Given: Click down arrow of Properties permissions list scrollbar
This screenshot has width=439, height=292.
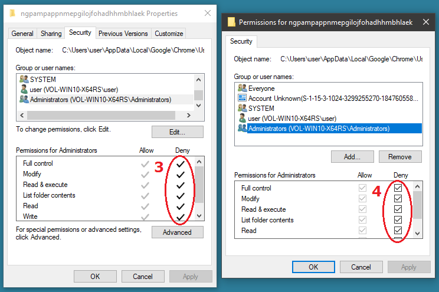Looking at the screenshot, I should (x=199, y=215).
